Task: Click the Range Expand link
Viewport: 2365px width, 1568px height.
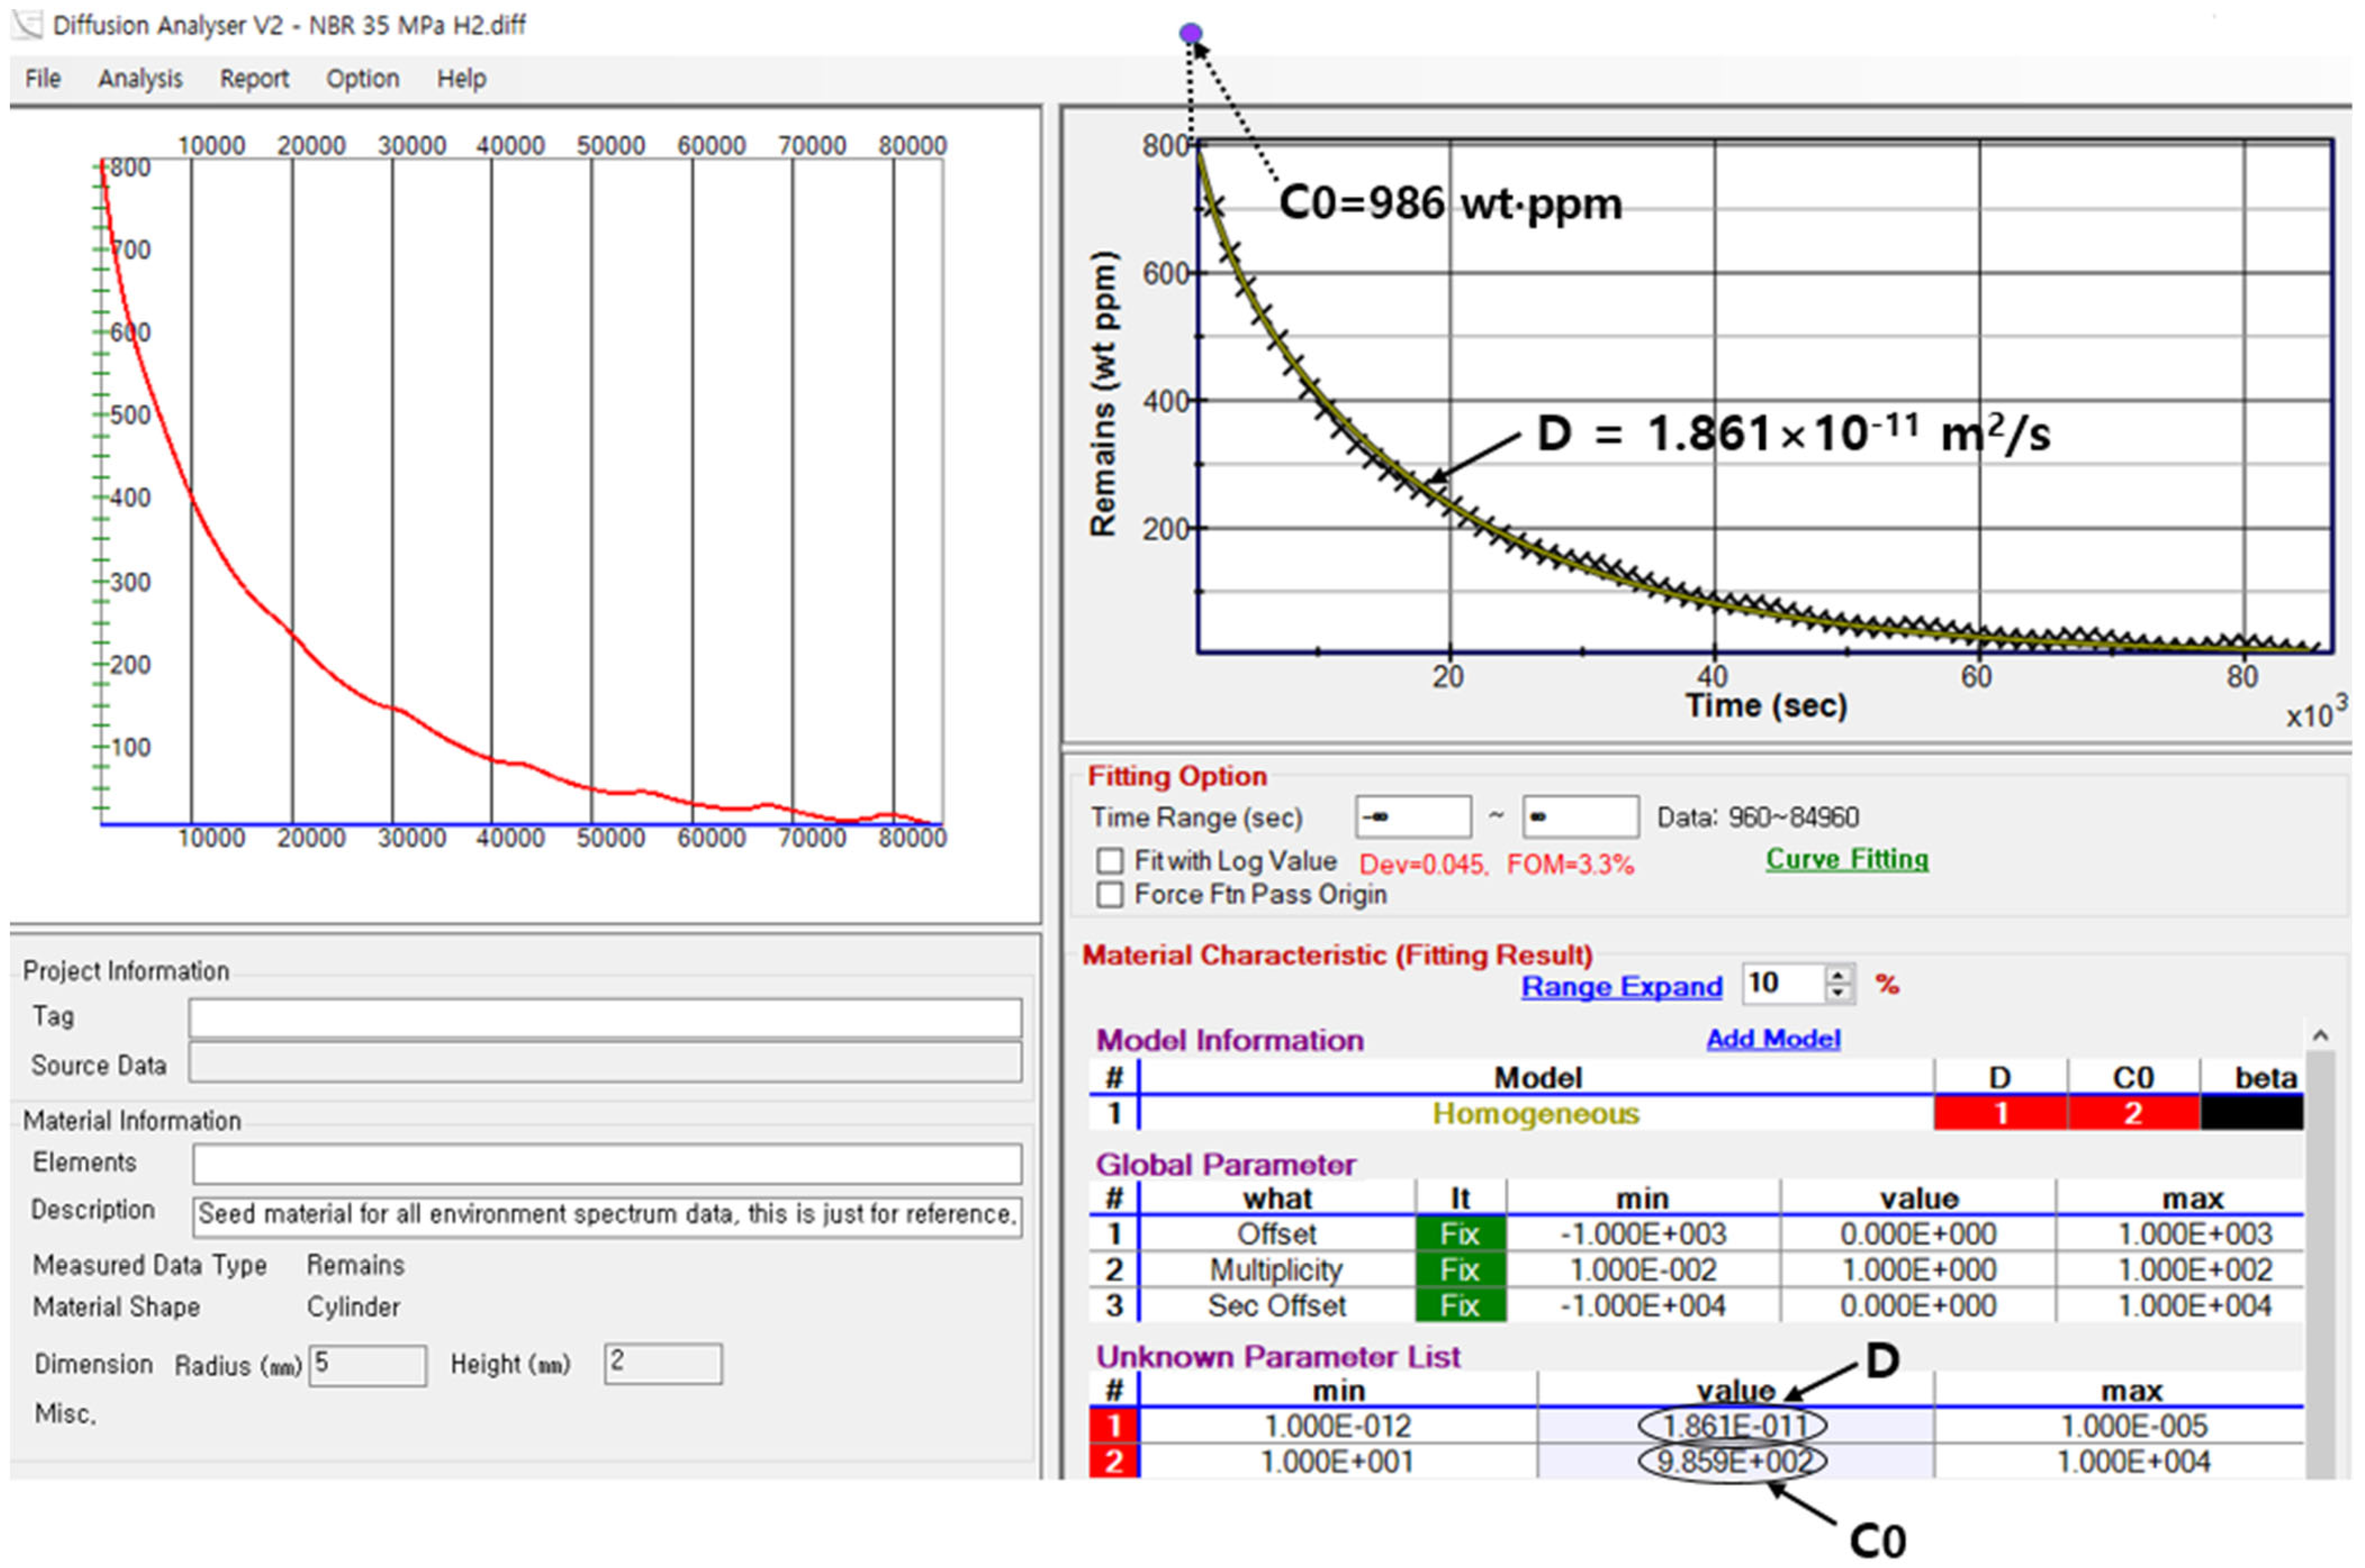Action: pyautogui.click(x=1620, y=987)
